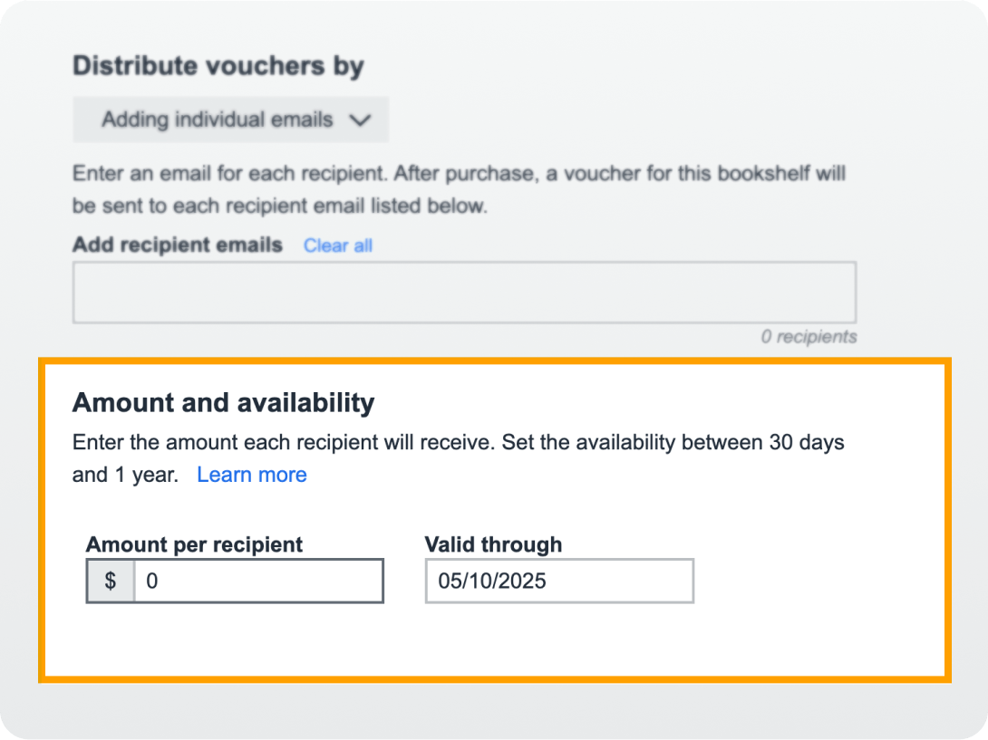Image resolution: width=988 pixels, height=740 pixels.
Task: Select the "Valid through" date field
Action: (x=559, y=581)
